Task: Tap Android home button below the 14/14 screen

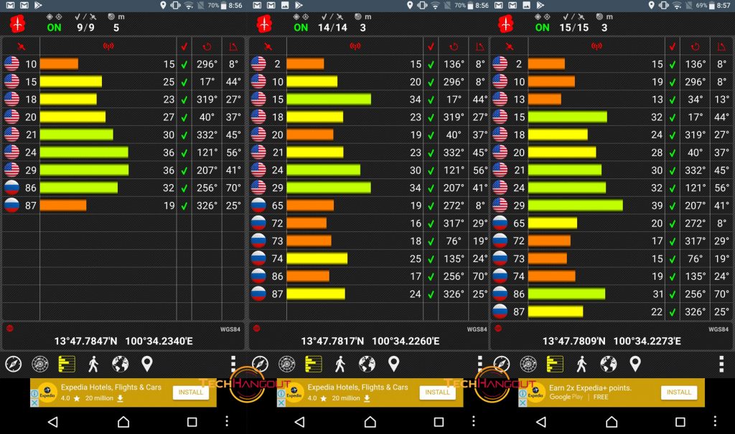Action: (370, 422)
